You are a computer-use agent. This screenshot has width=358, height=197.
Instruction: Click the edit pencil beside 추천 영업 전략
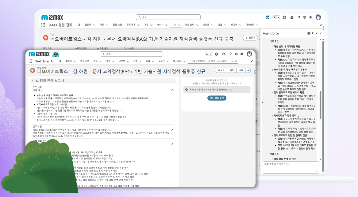(172, 144)
